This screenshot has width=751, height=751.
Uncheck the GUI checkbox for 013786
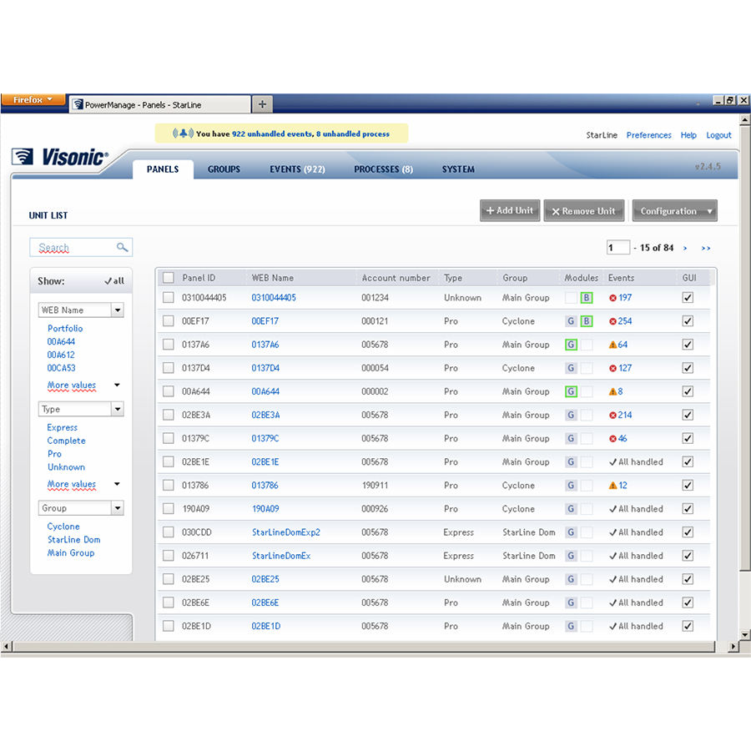click(688, 485)
